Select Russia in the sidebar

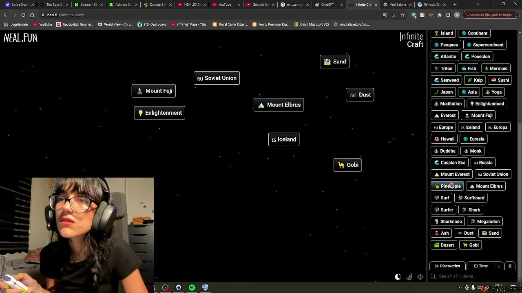(x=483, y=163)
